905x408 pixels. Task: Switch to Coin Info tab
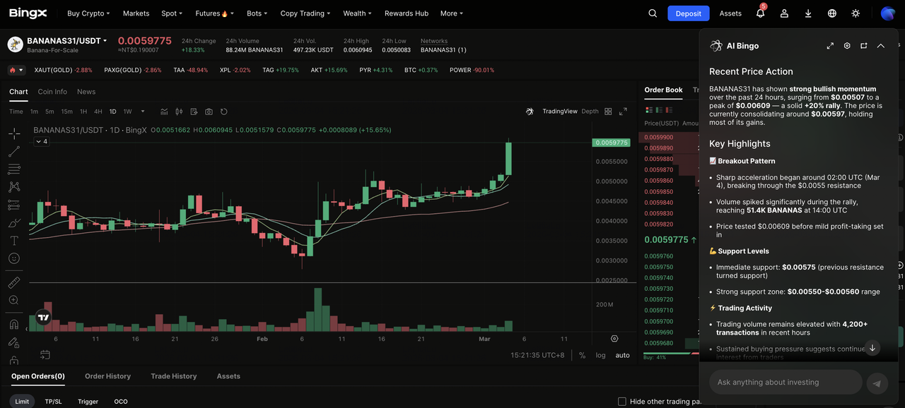point(52,92)
